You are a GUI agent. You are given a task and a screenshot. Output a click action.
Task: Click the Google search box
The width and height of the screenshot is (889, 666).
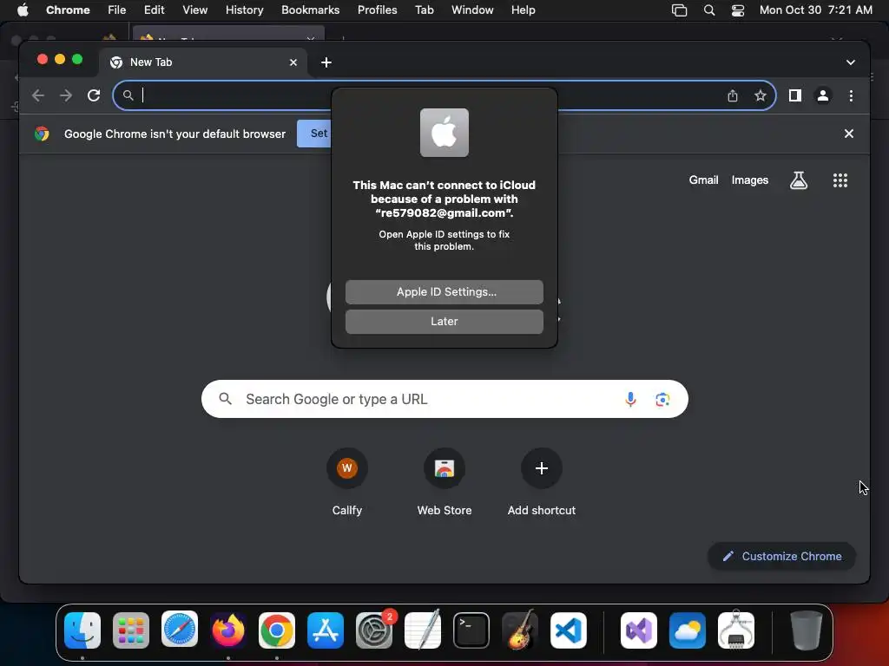(x=444, y=399)
